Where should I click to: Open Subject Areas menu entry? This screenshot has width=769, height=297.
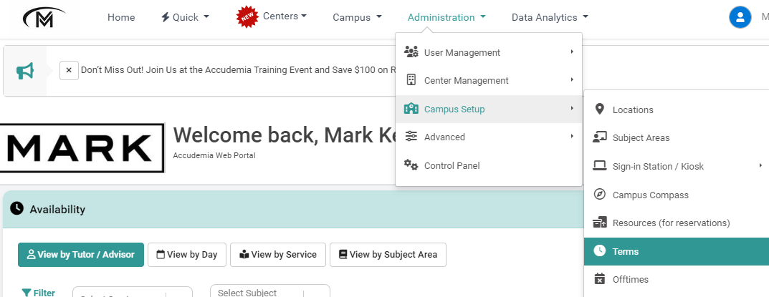pyautogui.click(x=641, y=137)
